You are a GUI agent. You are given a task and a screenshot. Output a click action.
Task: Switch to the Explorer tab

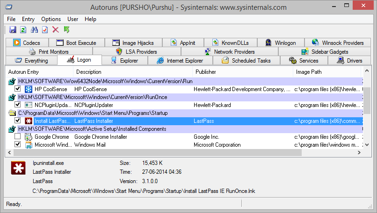[125, 61]
